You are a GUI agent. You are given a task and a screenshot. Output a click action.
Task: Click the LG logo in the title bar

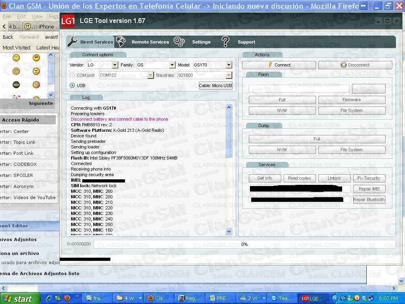point(68,21)
